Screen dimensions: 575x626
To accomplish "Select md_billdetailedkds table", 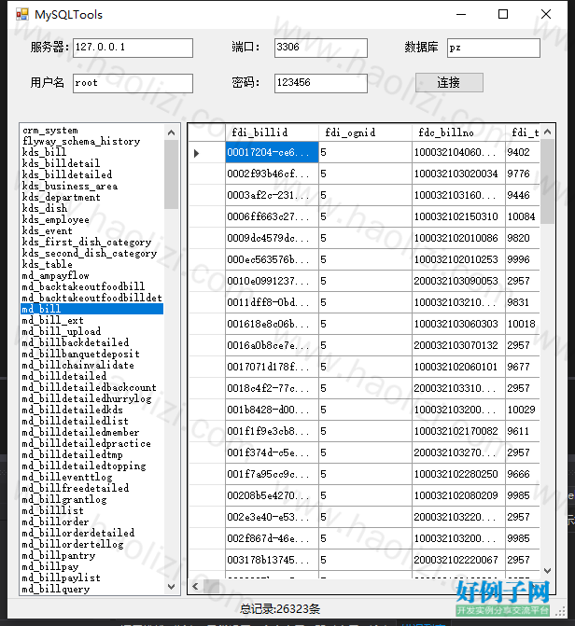I will tap(91, 410).
